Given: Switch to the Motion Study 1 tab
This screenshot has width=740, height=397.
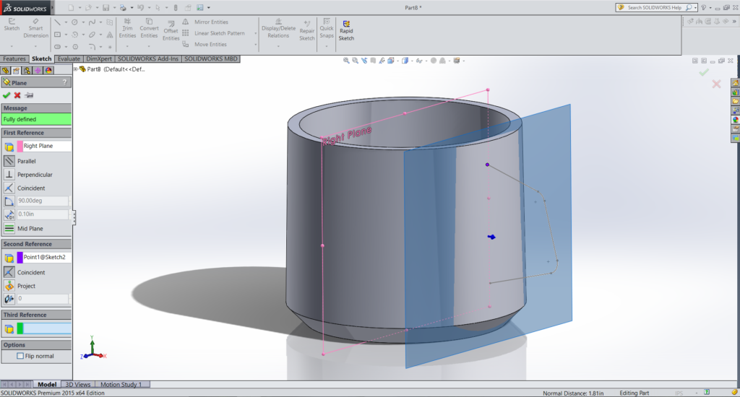Looking at the screenshot, I should click(x=121, y=384).
